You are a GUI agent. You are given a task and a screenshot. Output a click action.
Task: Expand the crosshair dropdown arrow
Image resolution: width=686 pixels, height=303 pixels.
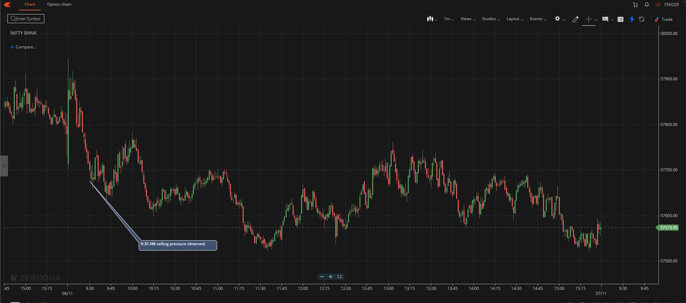click(596, 20)
